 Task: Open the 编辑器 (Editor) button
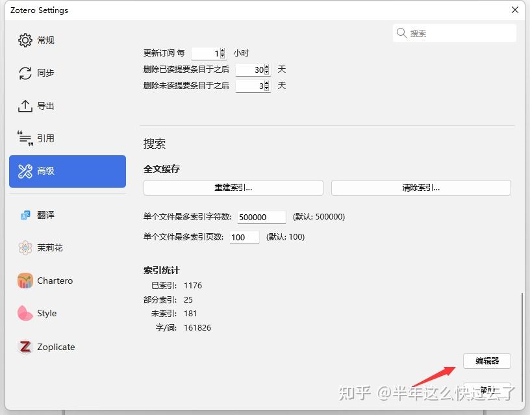click(x=486, y=361)
